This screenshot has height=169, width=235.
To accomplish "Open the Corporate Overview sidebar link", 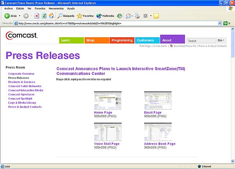I will pyautogui.click(x=22, y=74).
